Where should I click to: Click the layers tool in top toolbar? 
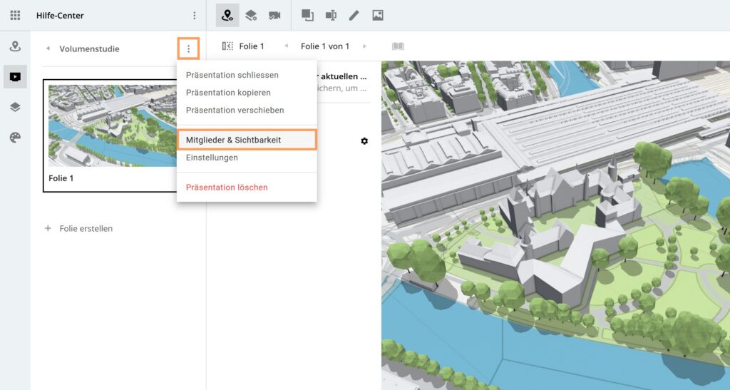[251, 15]
